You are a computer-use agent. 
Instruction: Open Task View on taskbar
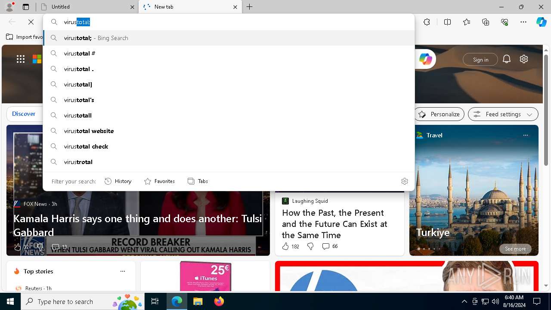point(155,301)
